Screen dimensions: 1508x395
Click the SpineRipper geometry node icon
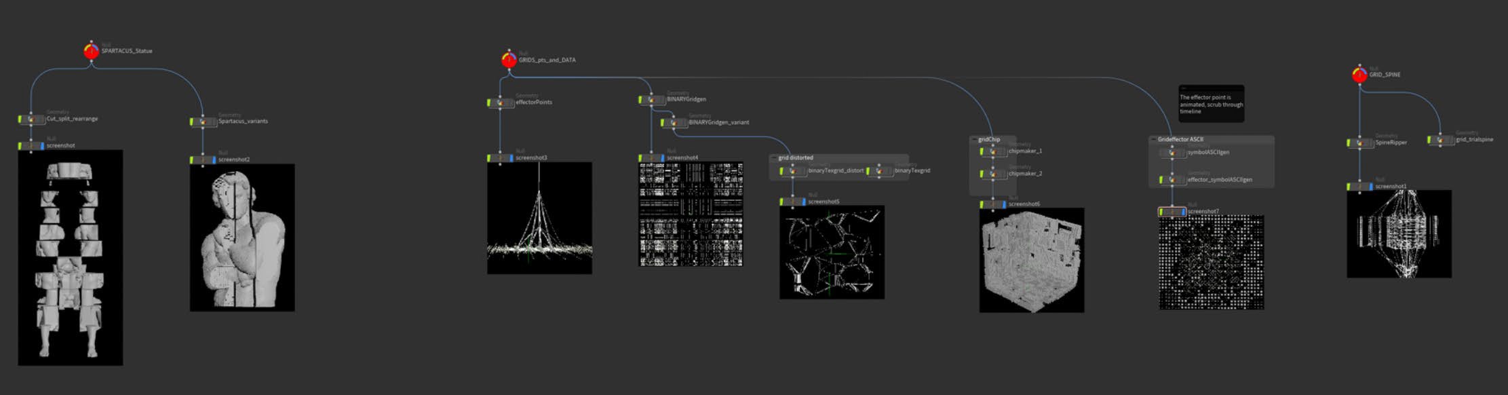(1360, 143)
